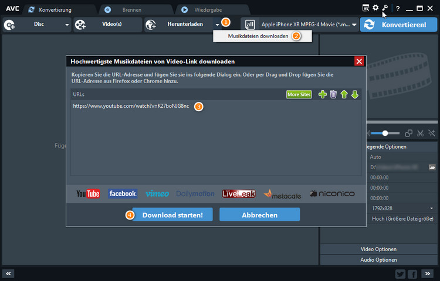
Task: Close the music download dialog
Action: point(359,61)
